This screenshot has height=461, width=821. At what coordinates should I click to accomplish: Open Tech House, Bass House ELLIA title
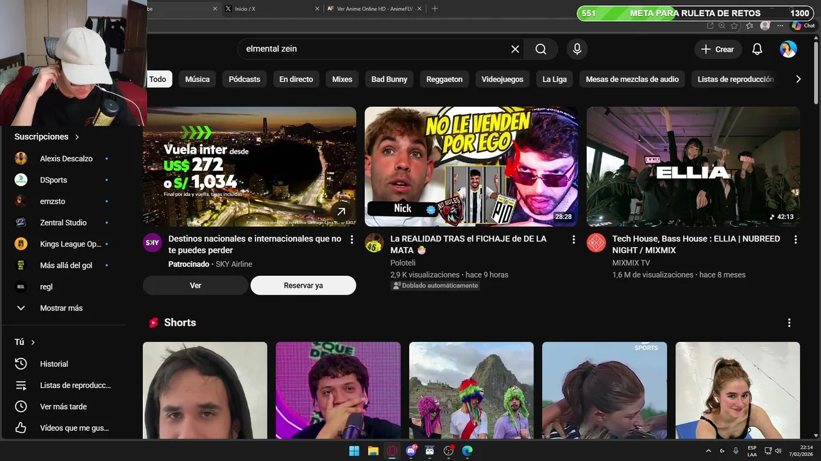[696, 245]
